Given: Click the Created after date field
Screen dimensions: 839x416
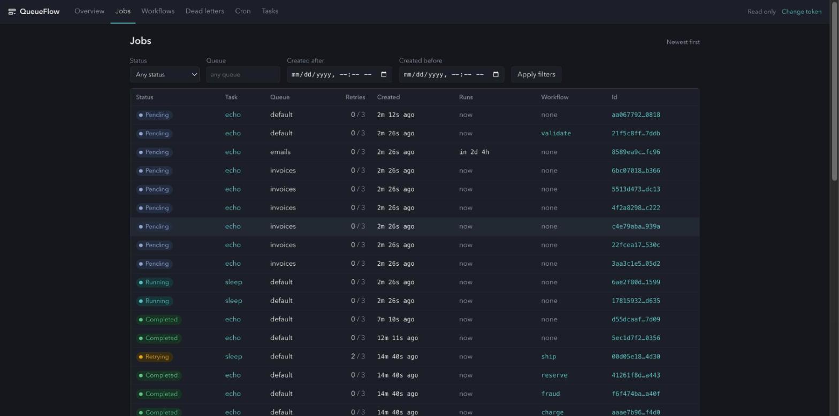Looking at the screenshot, I should 339,74.
